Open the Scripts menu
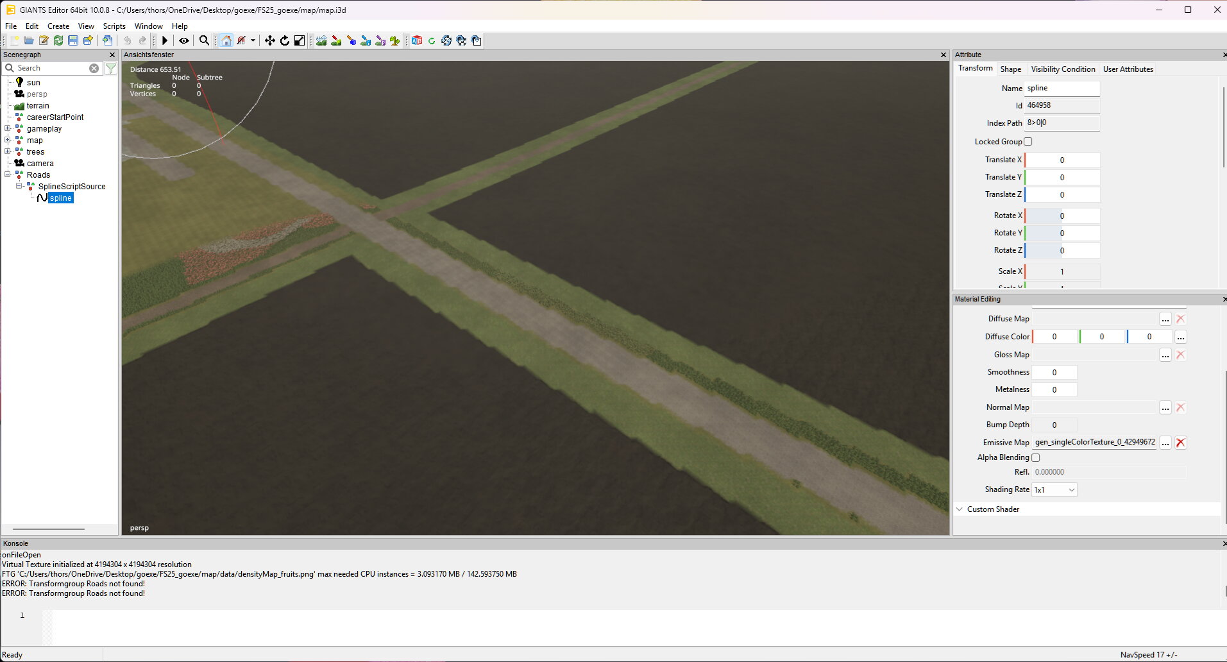 tap(114, 26)
